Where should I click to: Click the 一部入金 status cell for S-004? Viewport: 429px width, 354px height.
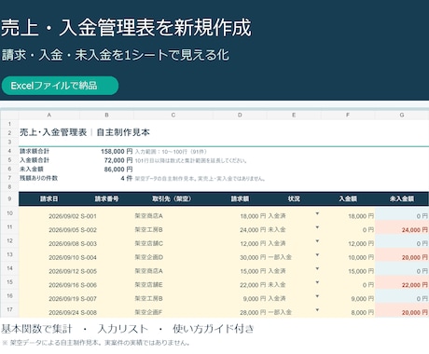(x=280, y=257)
